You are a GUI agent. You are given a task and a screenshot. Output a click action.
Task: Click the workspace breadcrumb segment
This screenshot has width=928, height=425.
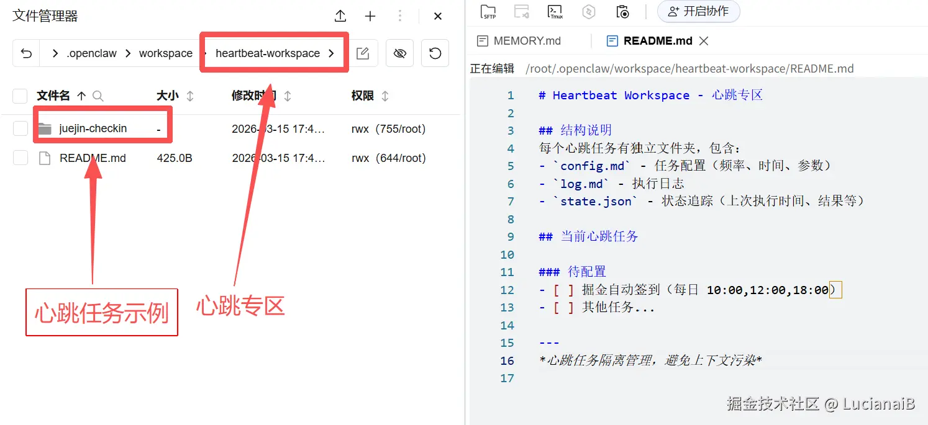pos(166,53)
